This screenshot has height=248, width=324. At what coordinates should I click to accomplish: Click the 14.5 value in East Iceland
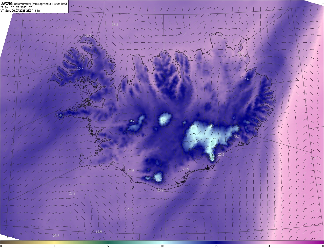[248, 79]
